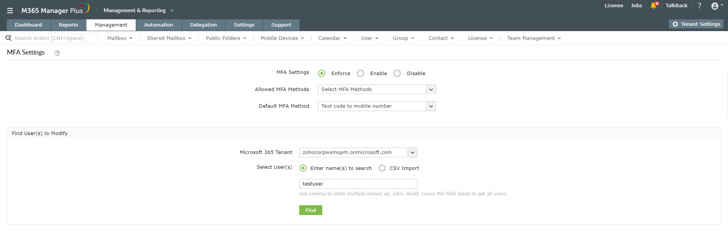The height and width of the screenshot is (245, 728).
Task: Open the License link in header
Action: click(x=613, y=6)
